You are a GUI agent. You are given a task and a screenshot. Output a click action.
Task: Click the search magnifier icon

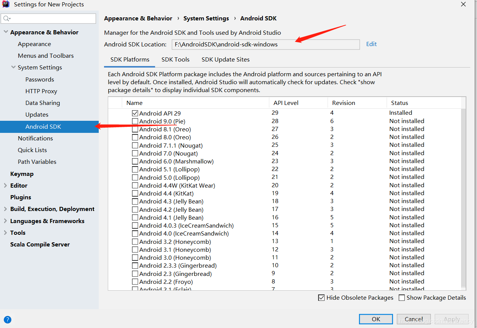(x=6, y=18)
